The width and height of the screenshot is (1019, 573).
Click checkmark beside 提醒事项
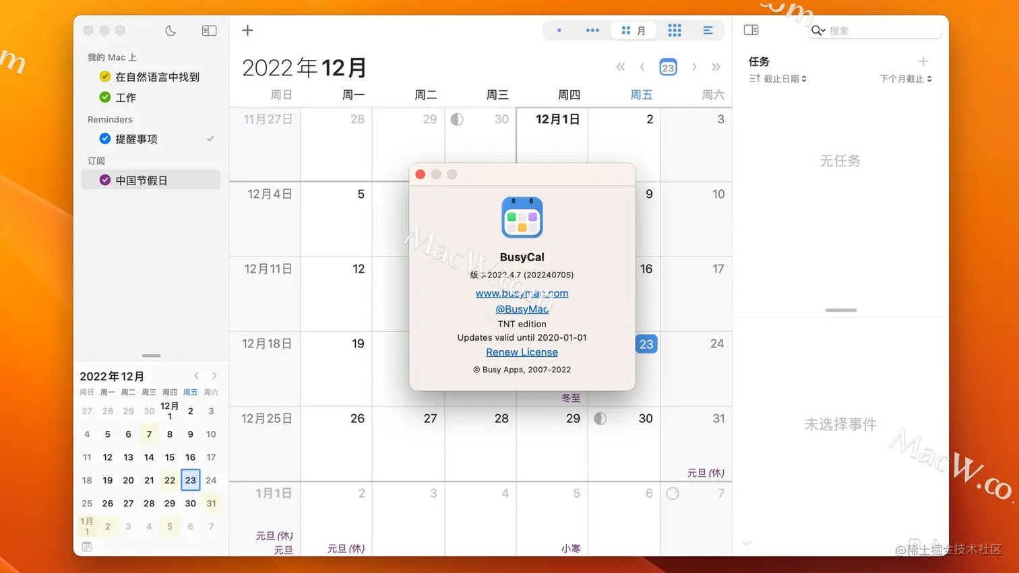click(x=210, y=139)
